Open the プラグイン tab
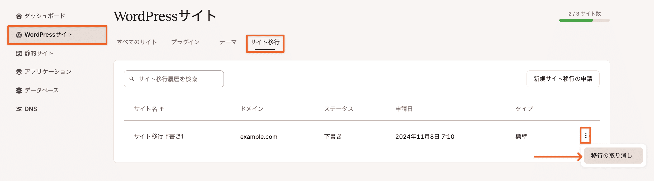Image resolution: width=654 pixels, height=181 pixels. pos(185,42)
